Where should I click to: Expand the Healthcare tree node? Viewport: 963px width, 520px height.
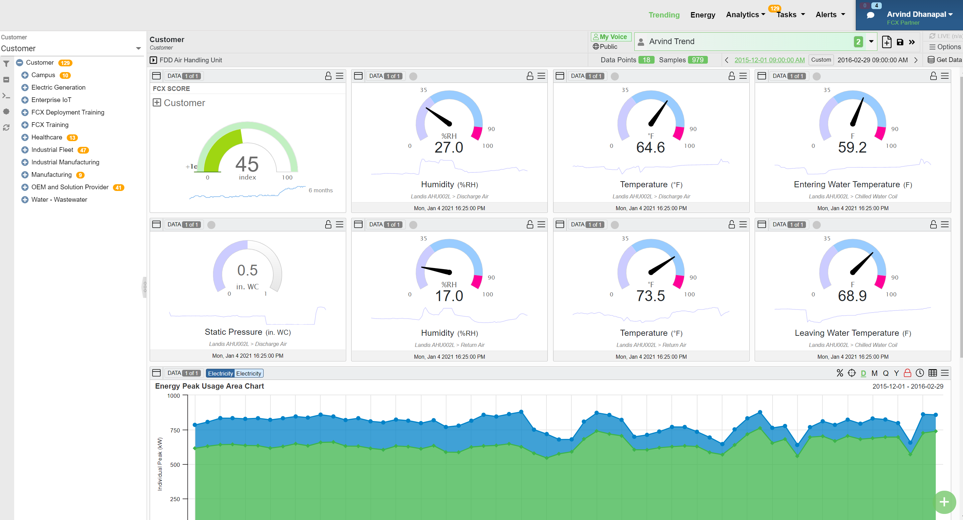pos(25,137)
